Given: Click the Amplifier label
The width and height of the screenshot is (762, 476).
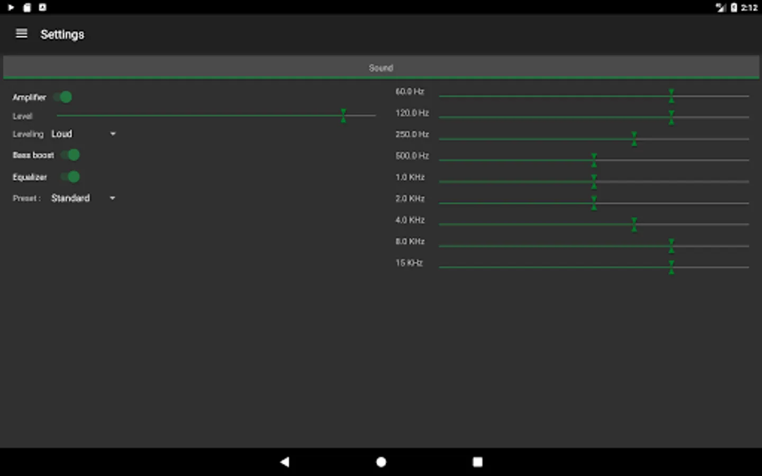Looking at the screenshot, I should pyautogui.click(x=29, y=97).
